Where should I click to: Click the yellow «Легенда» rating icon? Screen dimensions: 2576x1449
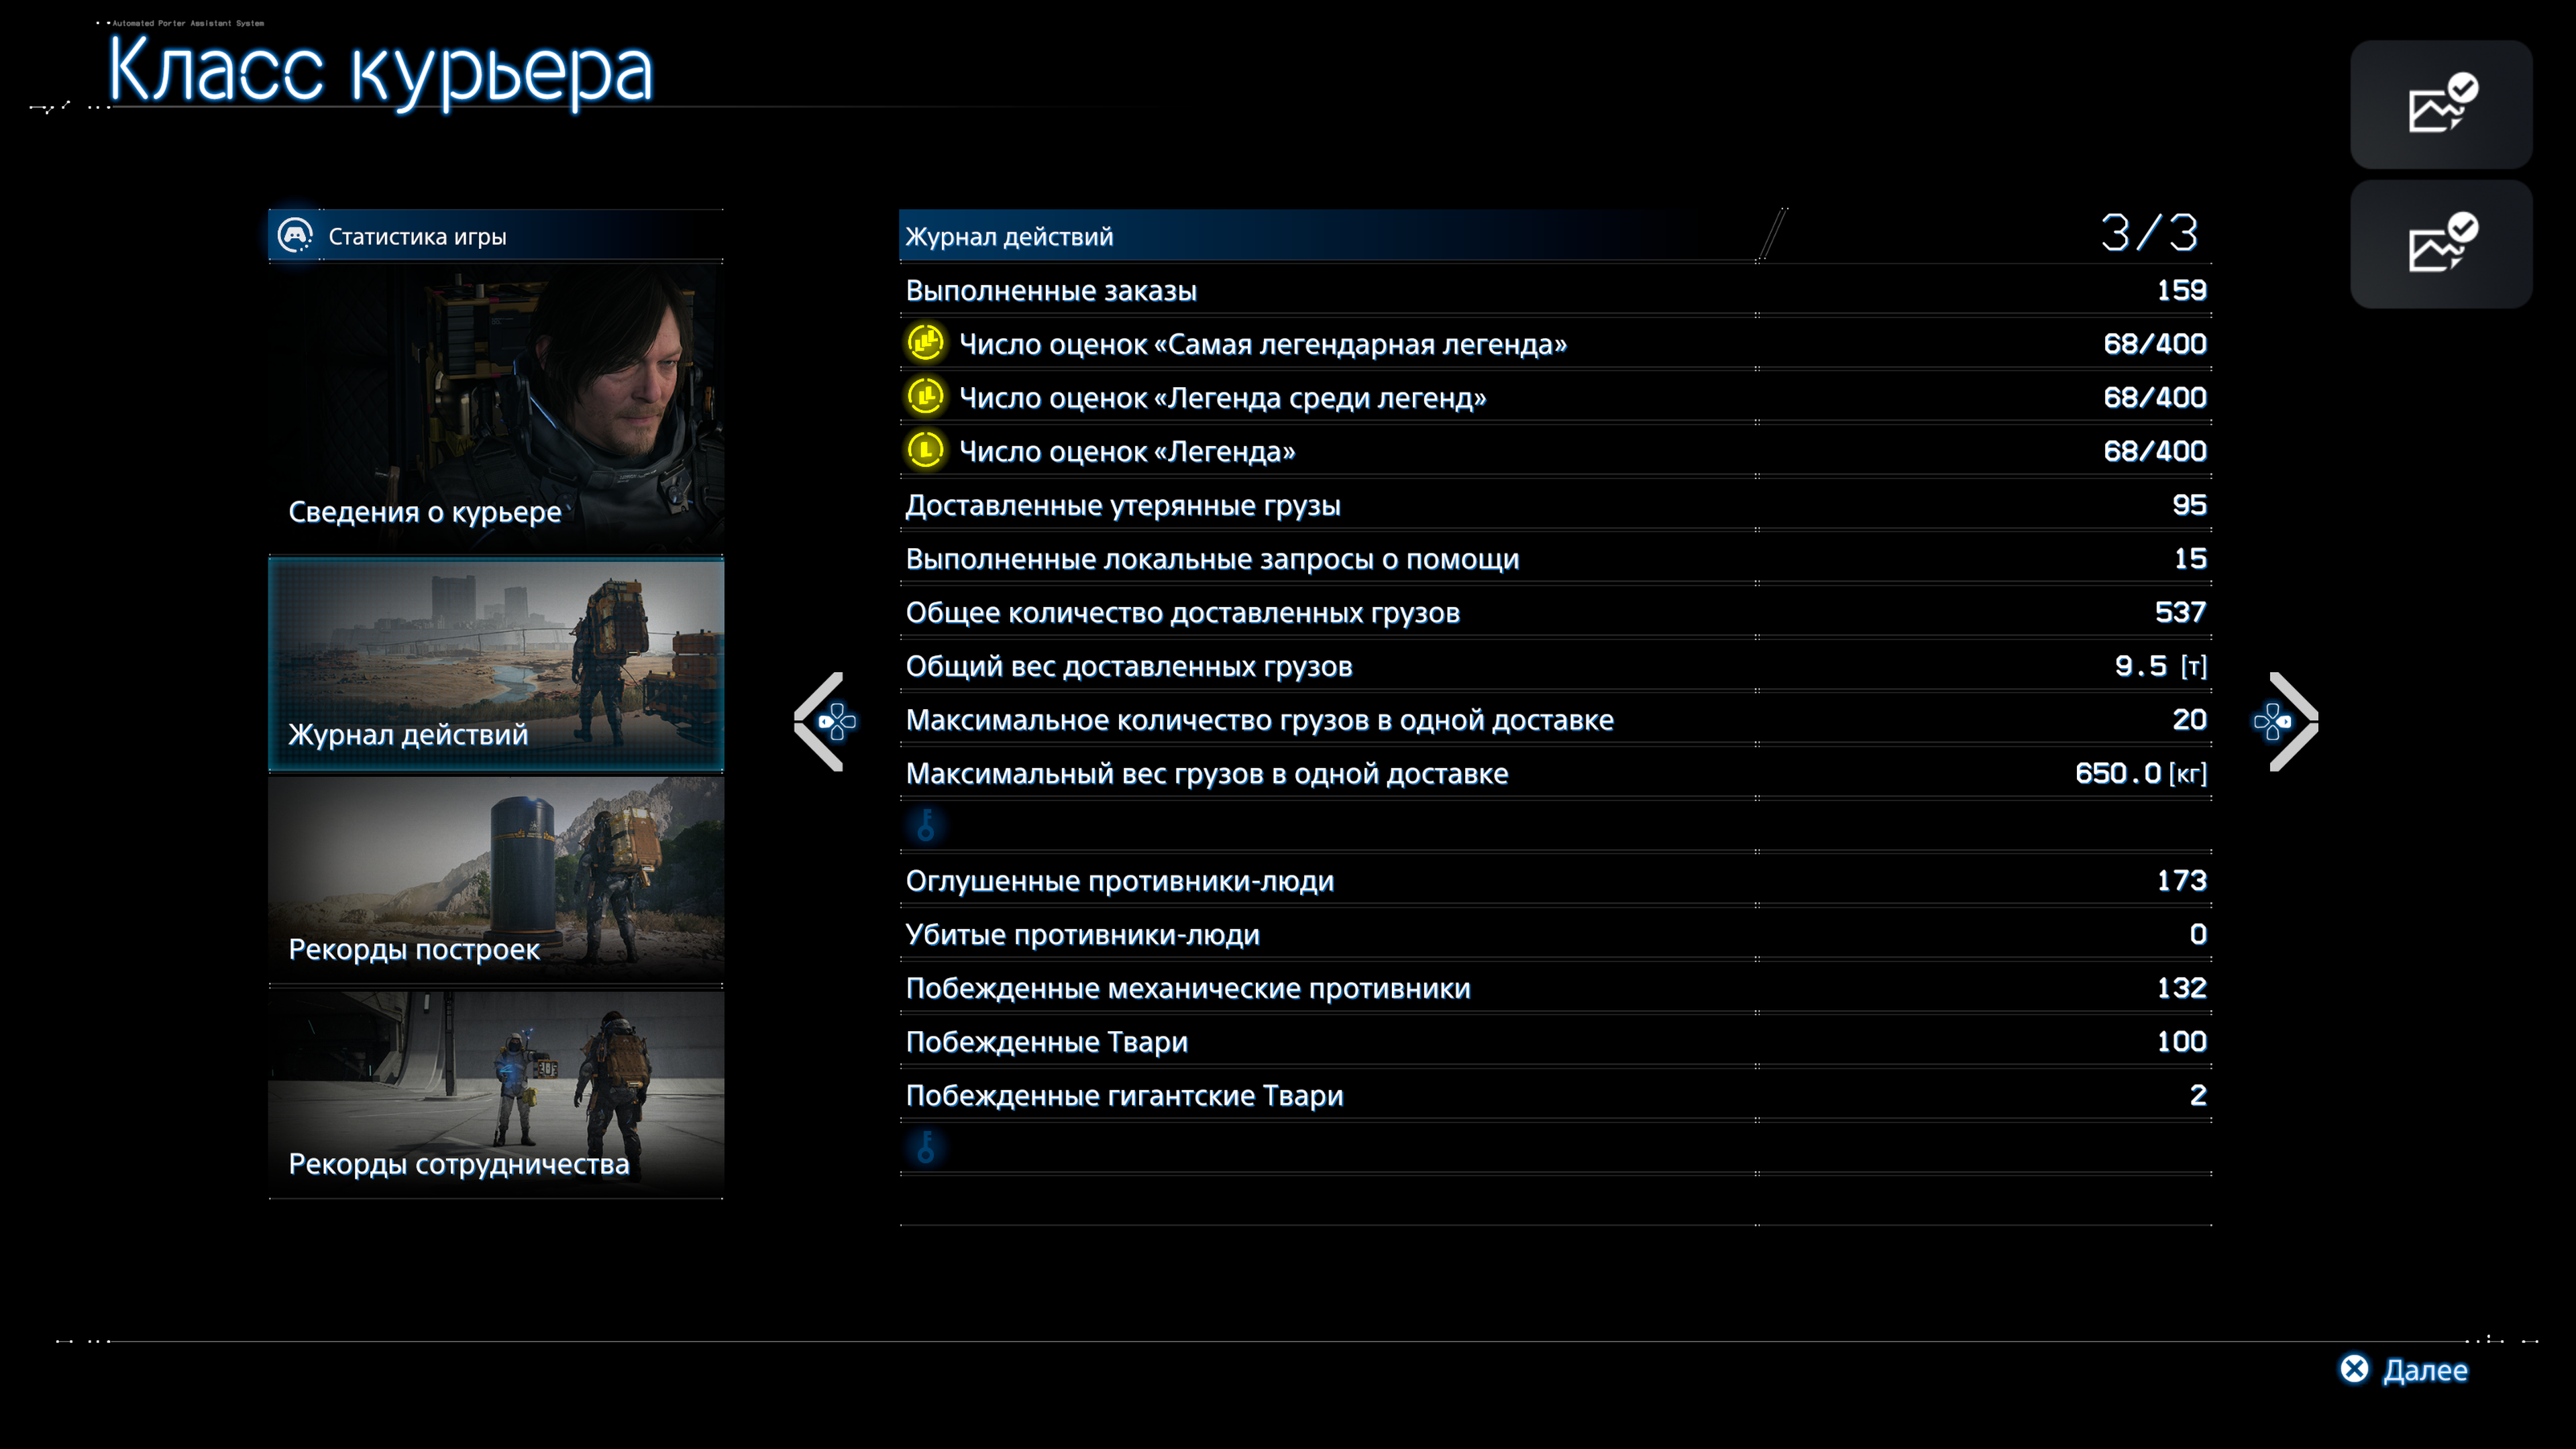coord(925,451)
